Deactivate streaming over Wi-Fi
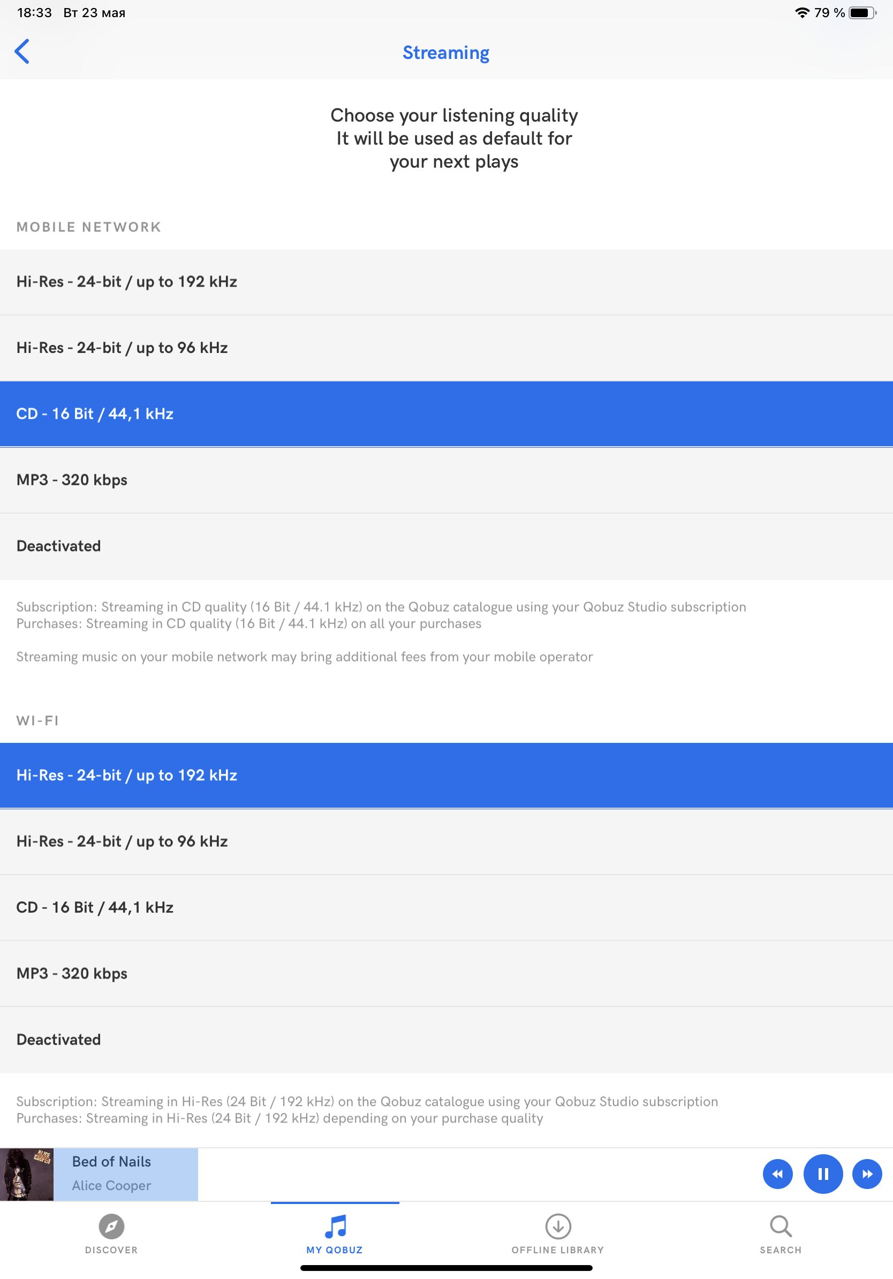Viewport: 893px width, 1279px height. click(446, 1040)
